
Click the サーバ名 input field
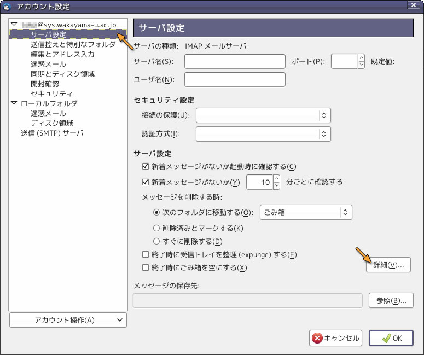pyautogui.click(x=235, y=62)
